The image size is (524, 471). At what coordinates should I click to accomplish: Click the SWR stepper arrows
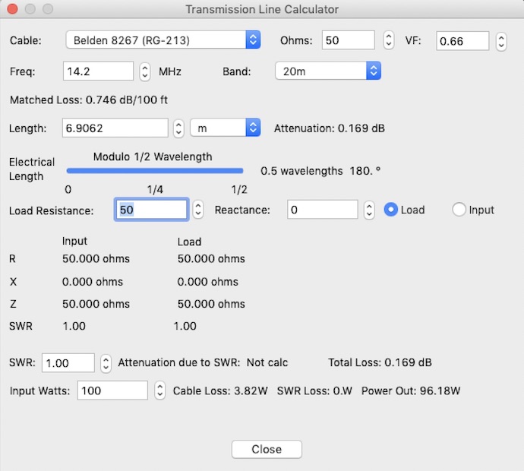pyautogui.click(x=106, y=363)
